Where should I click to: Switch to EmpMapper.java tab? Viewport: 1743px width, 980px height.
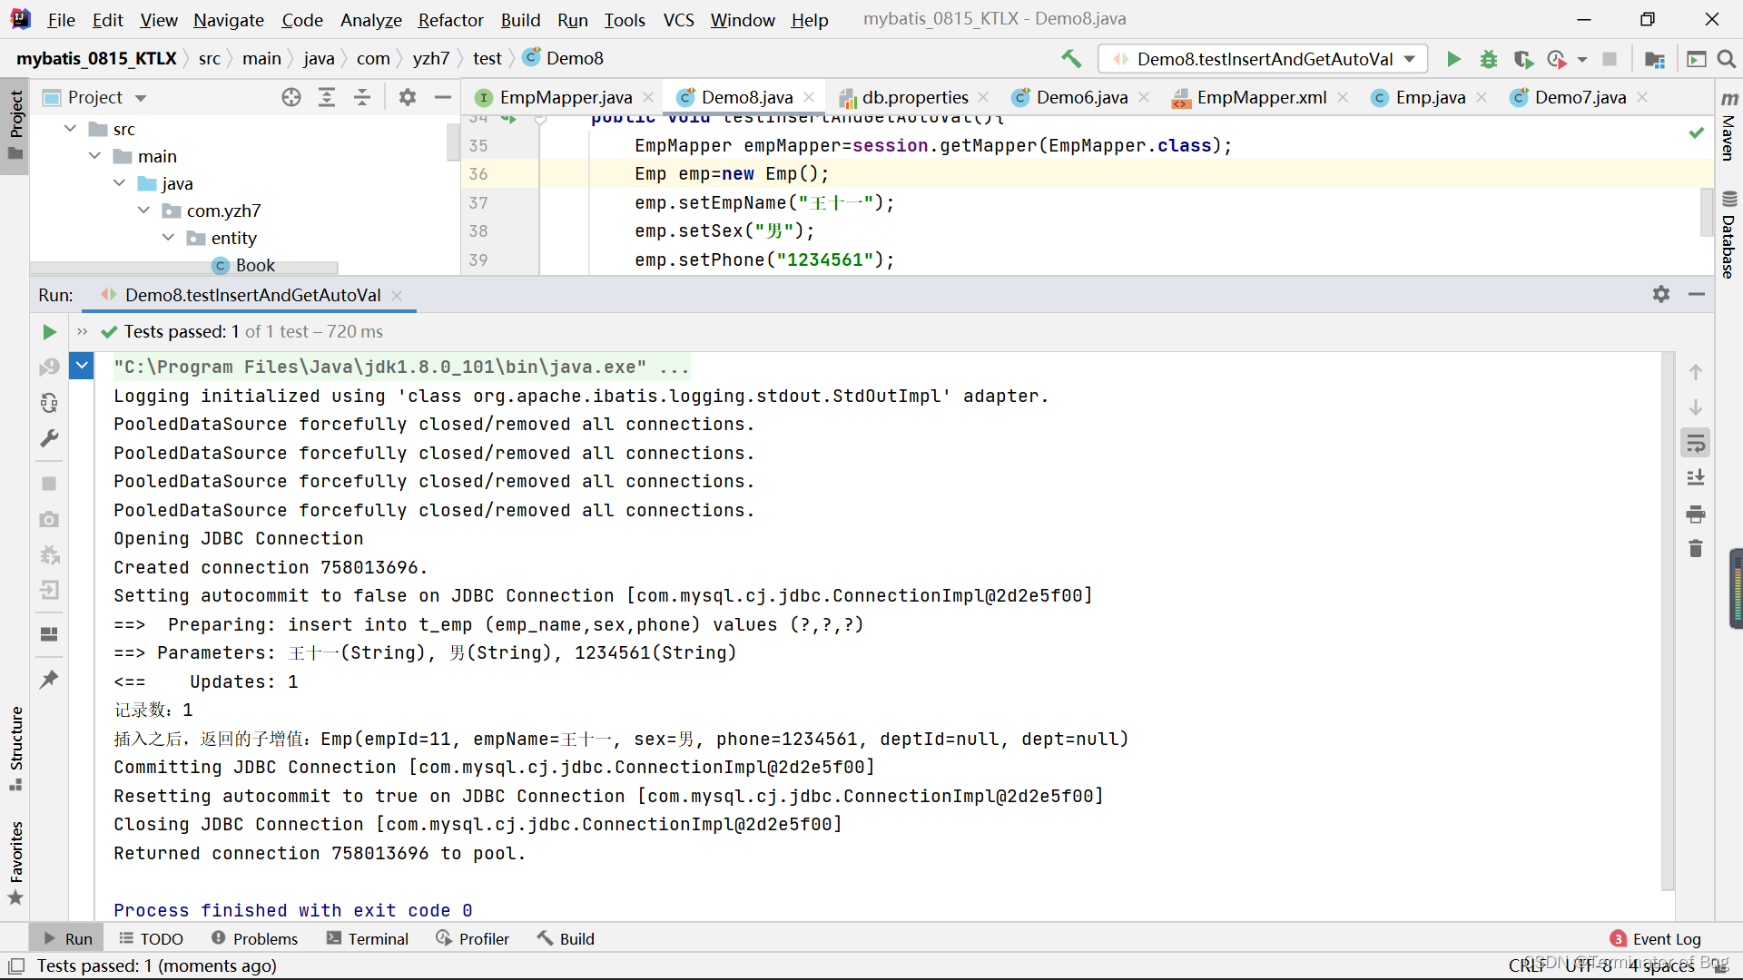[566, 97]
